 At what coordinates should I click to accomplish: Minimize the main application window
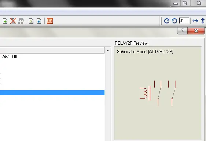[x=176, y=3]
